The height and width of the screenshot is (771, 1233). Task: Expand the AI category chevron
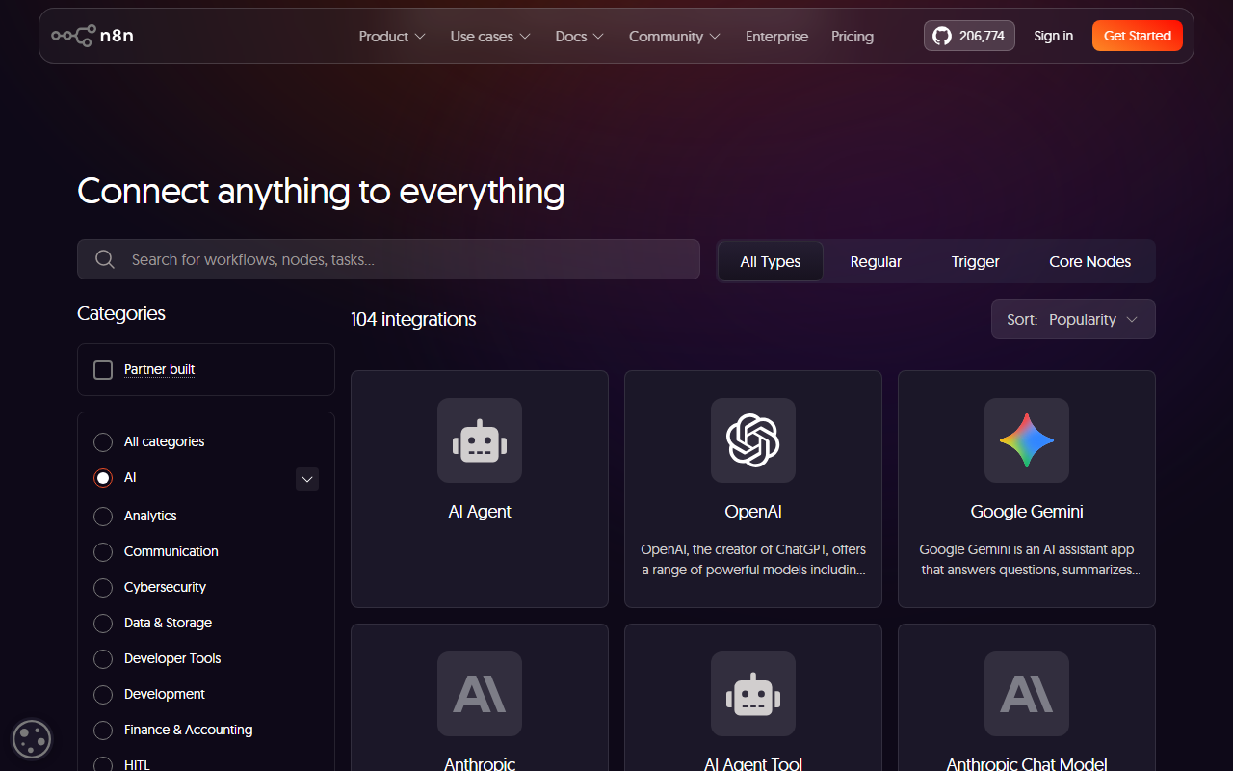pos(307,479)
